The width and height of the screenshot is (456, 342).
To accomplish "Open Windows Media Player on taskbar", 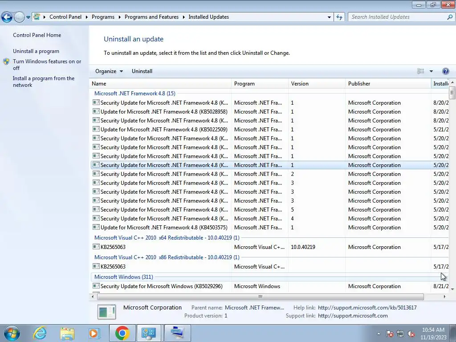I will (x=94, y=333).
